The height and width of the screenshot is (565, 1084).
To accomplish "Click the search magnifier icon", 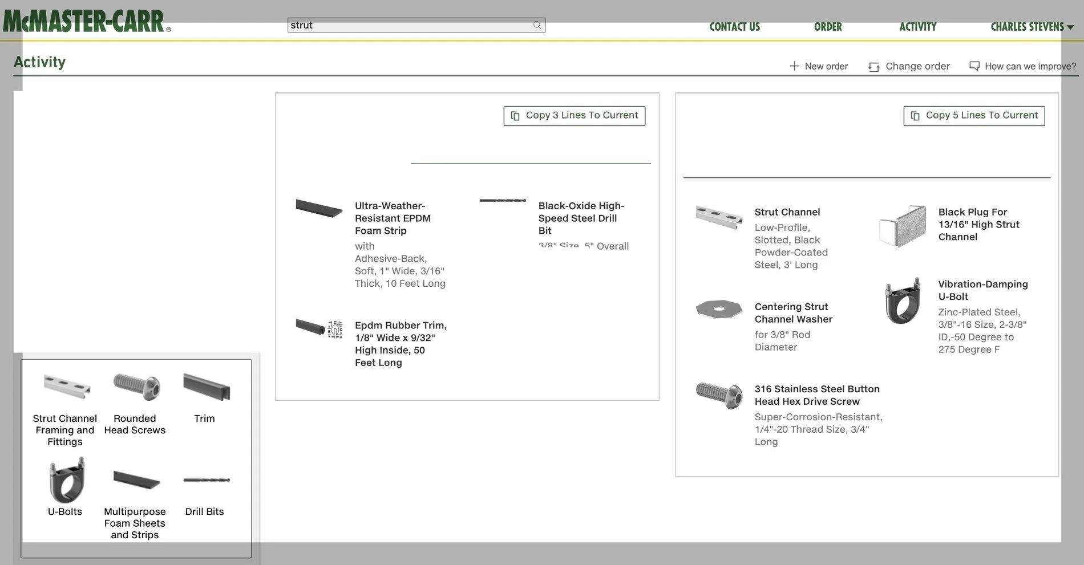I will point(537,25).
